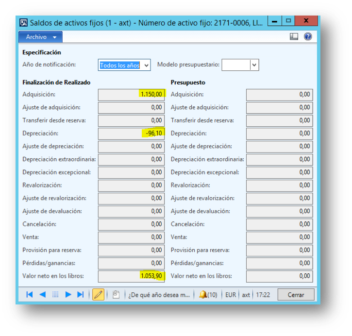Click Realizado Depreciación excepcional field
352x336 pixels.
coord(131,172)
